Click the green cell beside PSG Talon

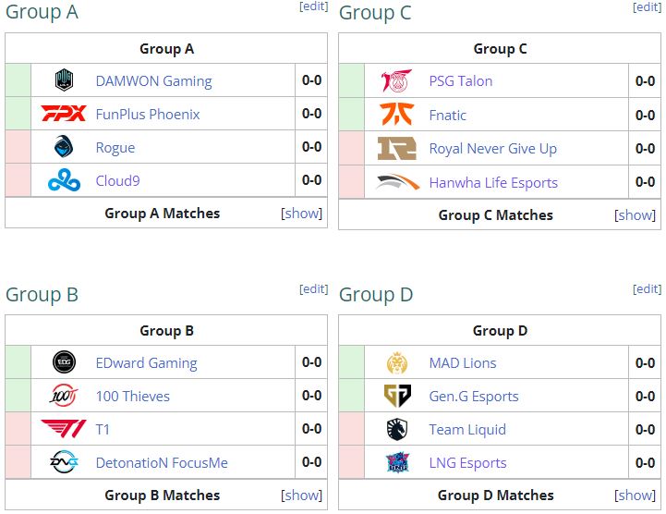coord(351,80)
